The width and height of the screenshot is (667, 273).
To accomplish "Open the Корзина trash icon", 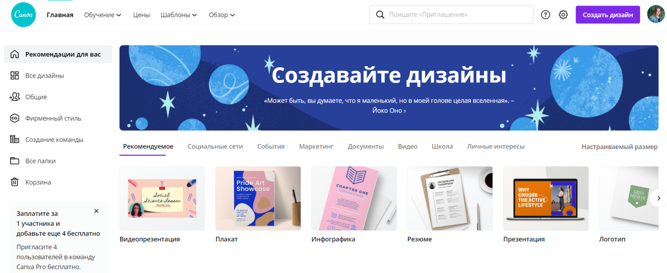I will [15, 182].
